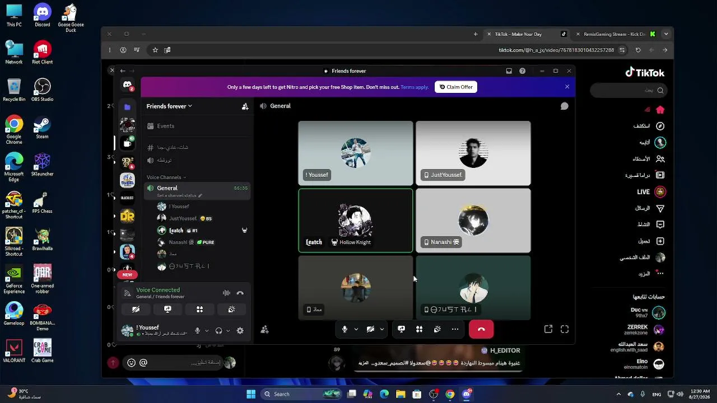717x403 pixels.
Task: Share screen from the call control bar
Action: click(401, 330)
